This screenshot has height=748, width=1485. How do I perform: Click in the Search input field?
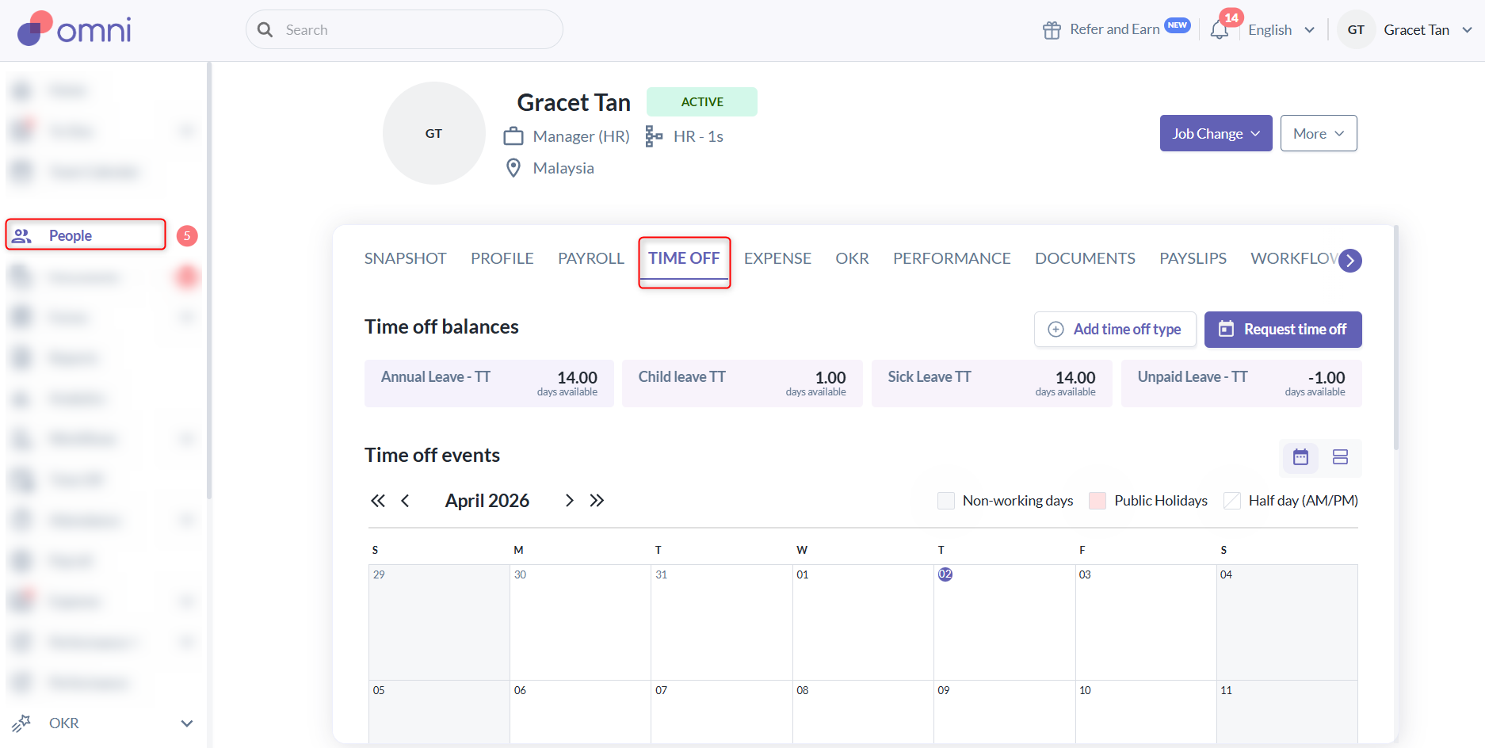coord(404,29)
